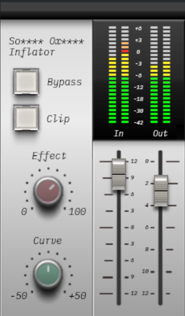The image size is (185, 316).
Task: Click the Out fader handle
Action: (161, 191)
